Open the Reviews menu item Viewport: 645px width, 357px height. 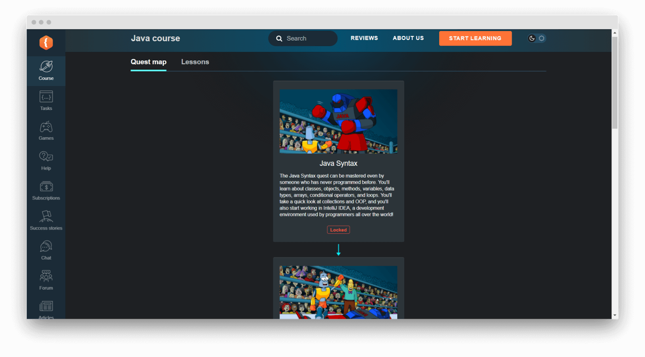[364, 38]
